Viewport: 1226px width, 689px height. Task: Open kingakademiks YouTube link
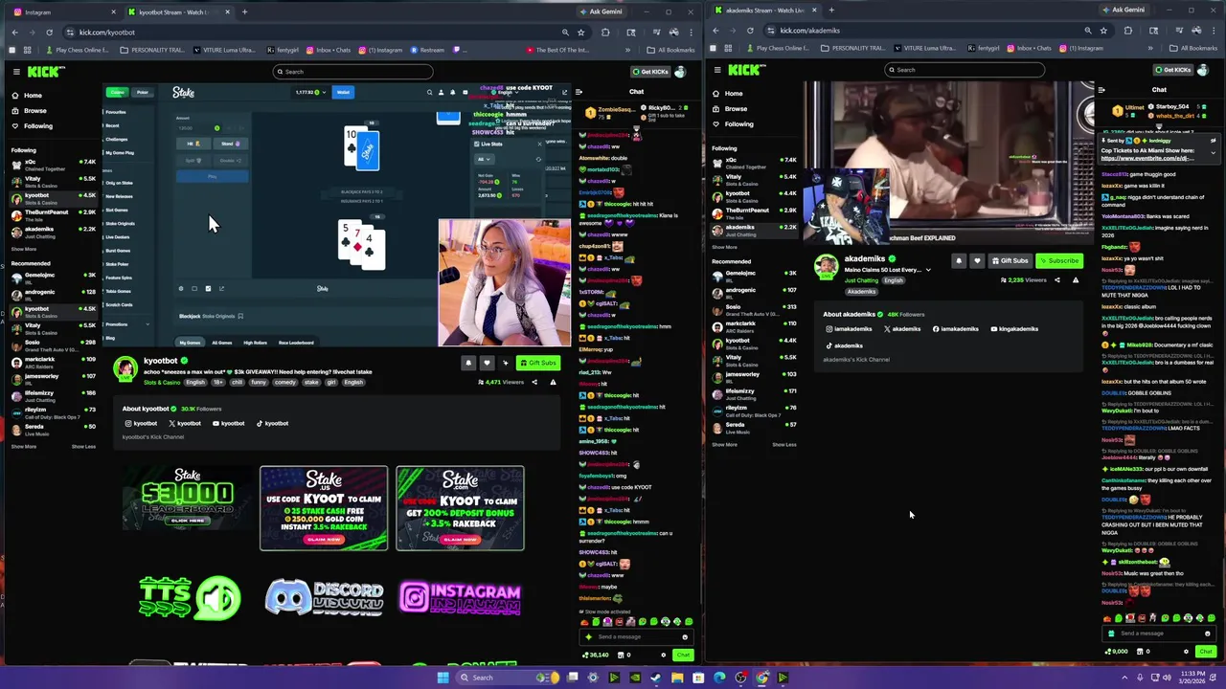click(1014, 329)
